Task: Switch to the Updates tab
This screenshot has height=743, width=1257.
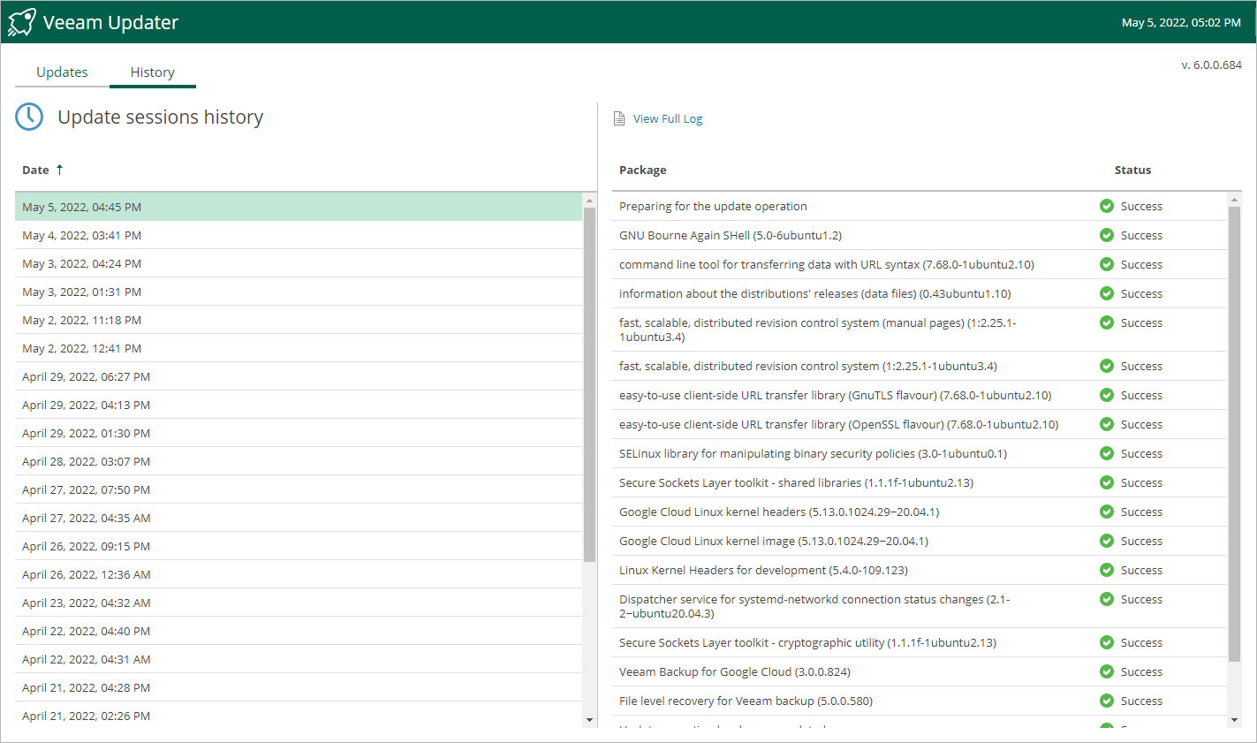Action: 62,72
